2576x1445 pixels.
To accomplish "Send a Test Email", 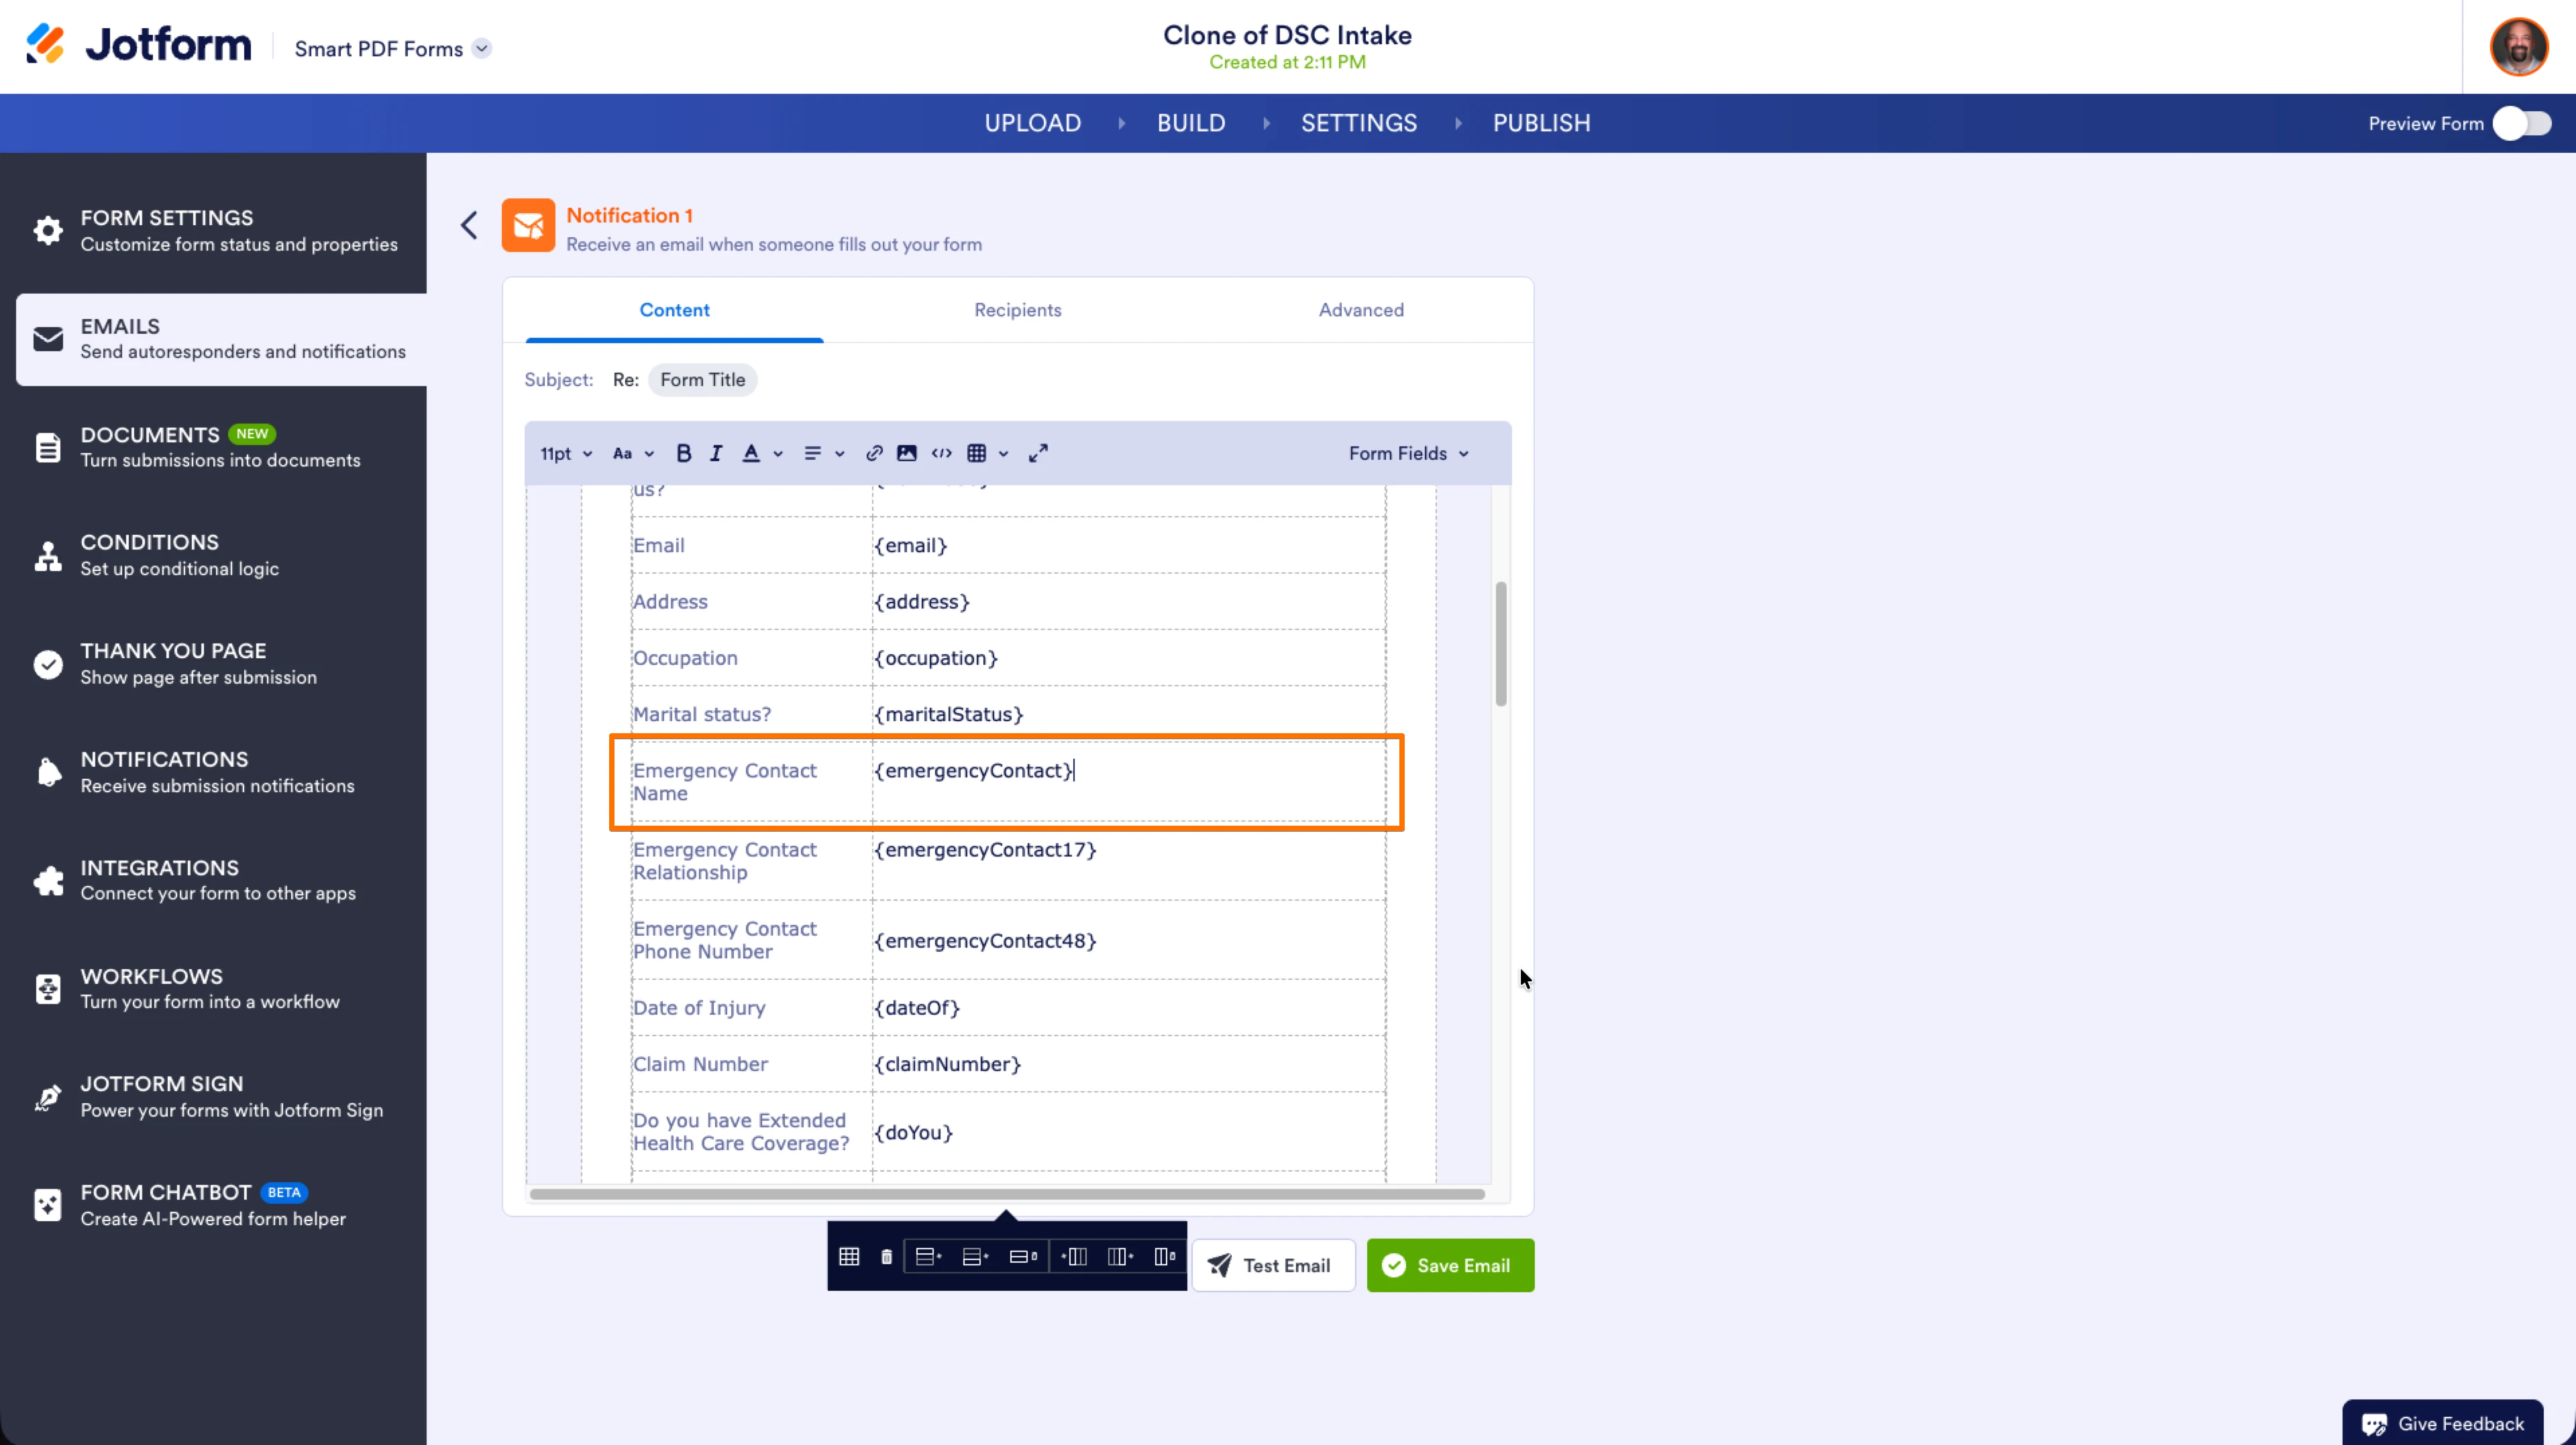I will click(x=1273, y=1265).
